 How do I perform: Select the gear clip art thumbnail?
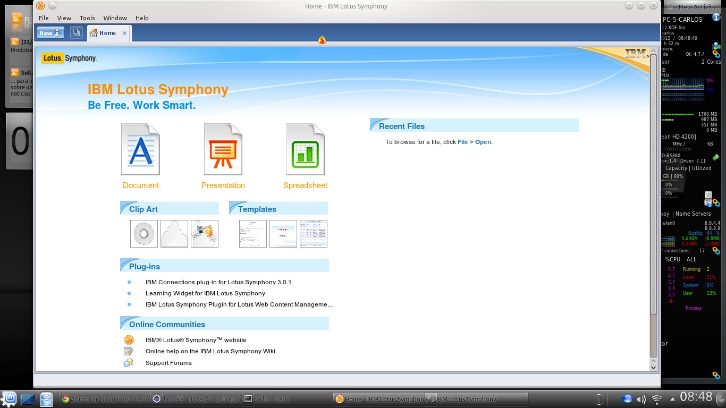pyautogui.click(x=144, y=234)
